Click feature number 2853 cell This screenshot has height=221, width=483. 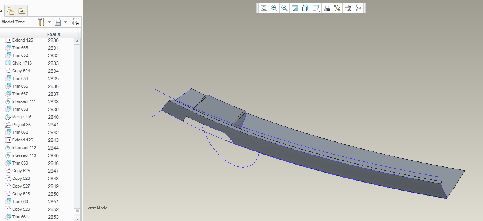(x=53, y=217)
